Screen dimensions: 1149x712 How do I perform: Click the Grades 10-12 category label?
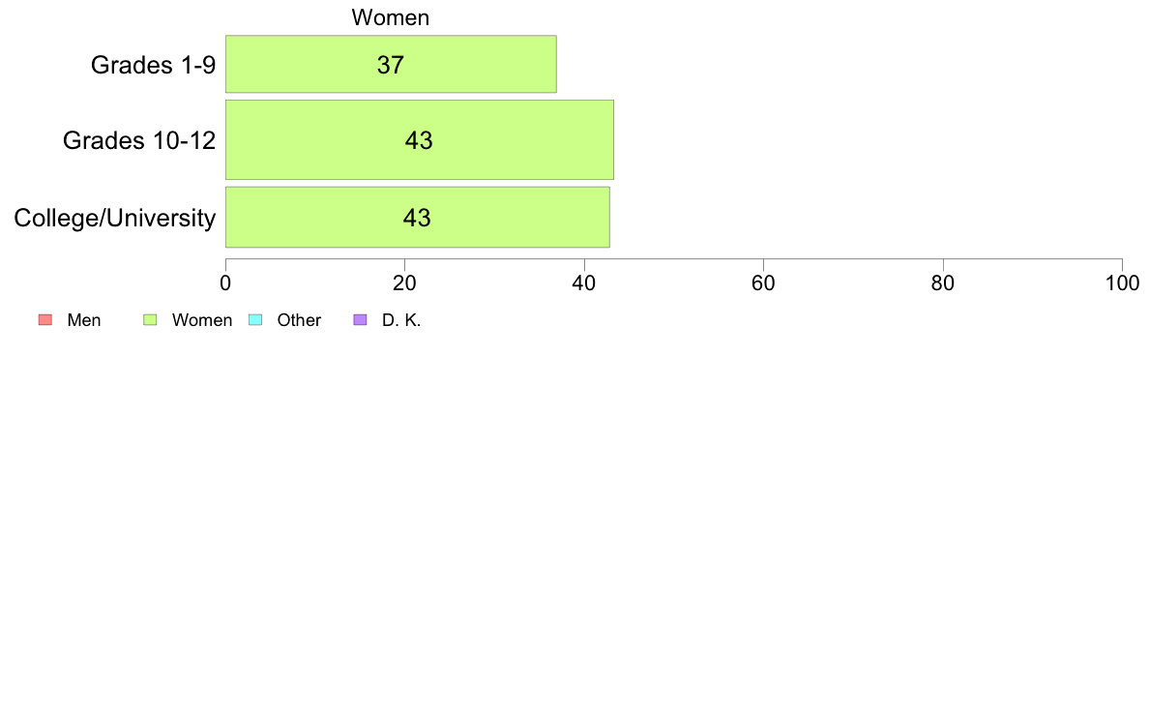coord(139,140)
